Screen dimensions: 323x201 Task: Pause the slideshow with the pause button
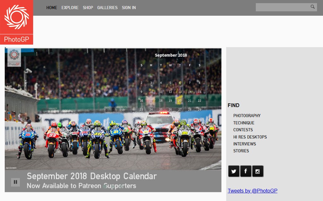point(15,182)
